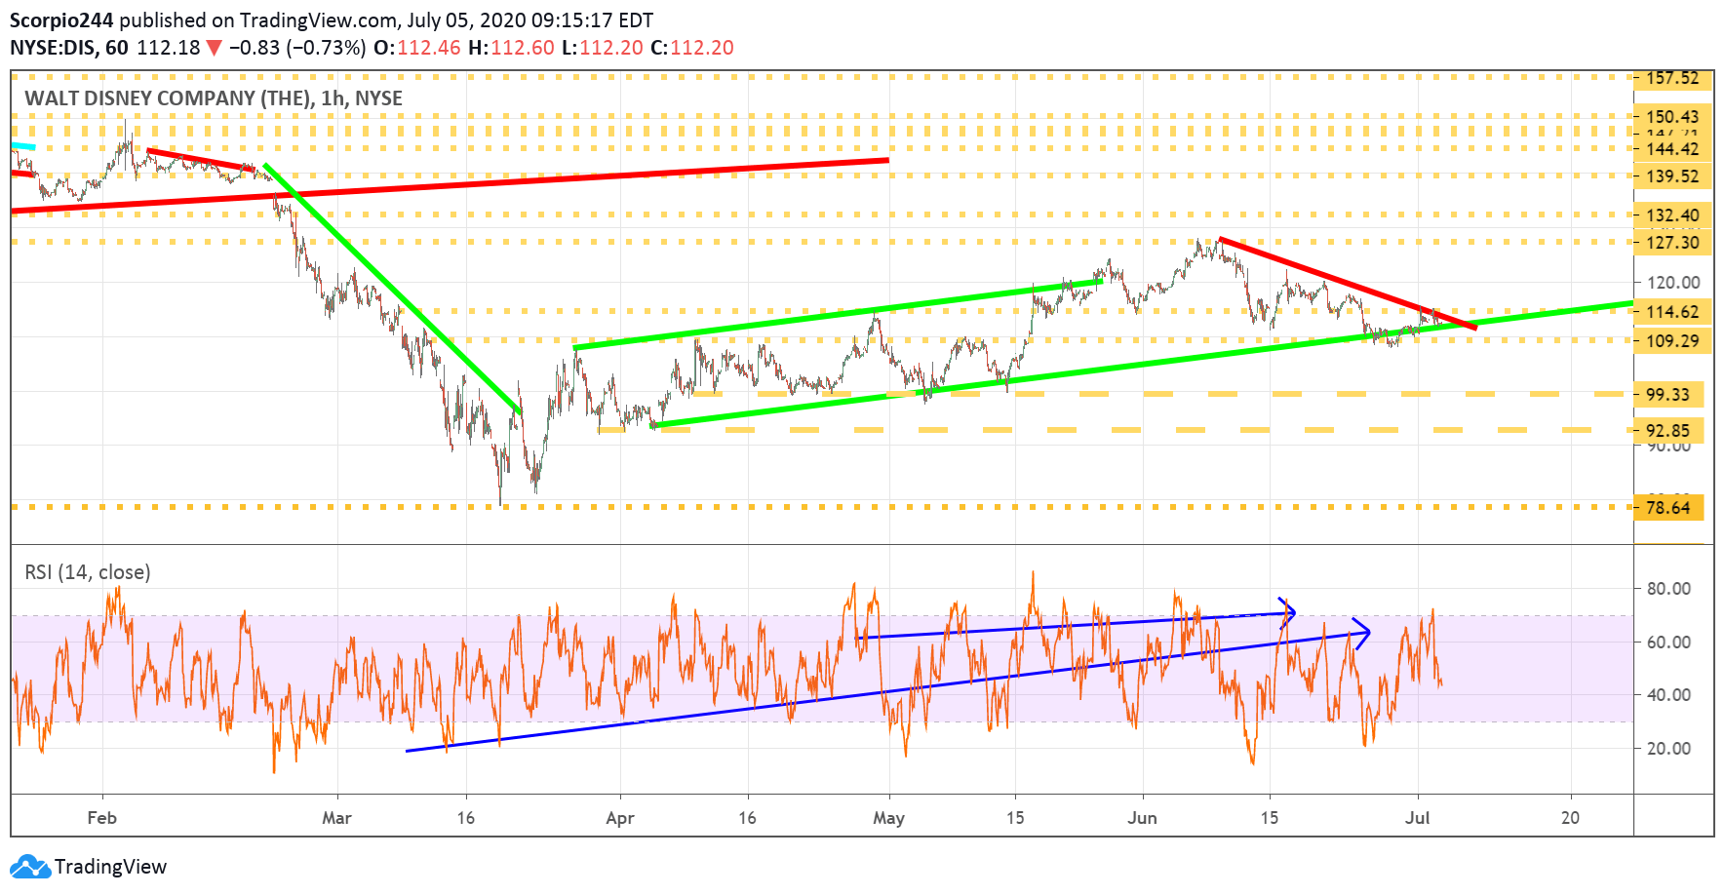
Task: Click the RSI (14, close) indicator title
Action: (x=88, y=572)
